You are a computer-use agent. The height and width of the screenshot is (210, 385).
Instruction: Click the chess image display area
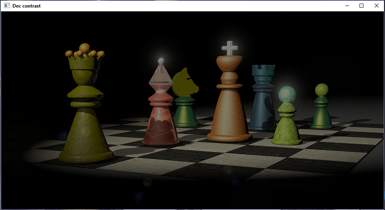192,110
